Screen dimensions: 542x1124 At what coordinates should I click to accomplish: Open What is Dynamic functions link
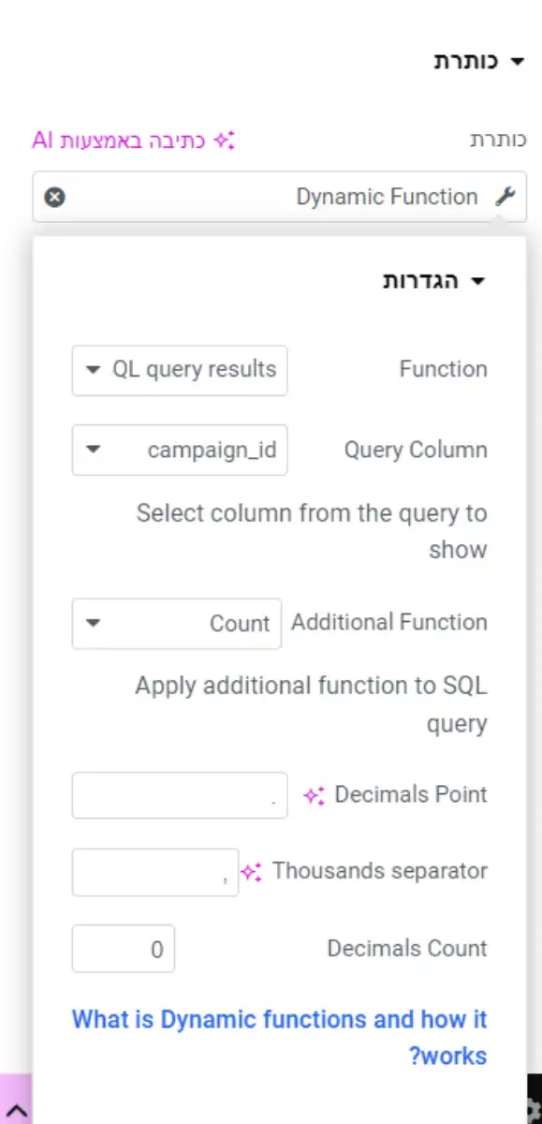click(x=280, y=1037)
